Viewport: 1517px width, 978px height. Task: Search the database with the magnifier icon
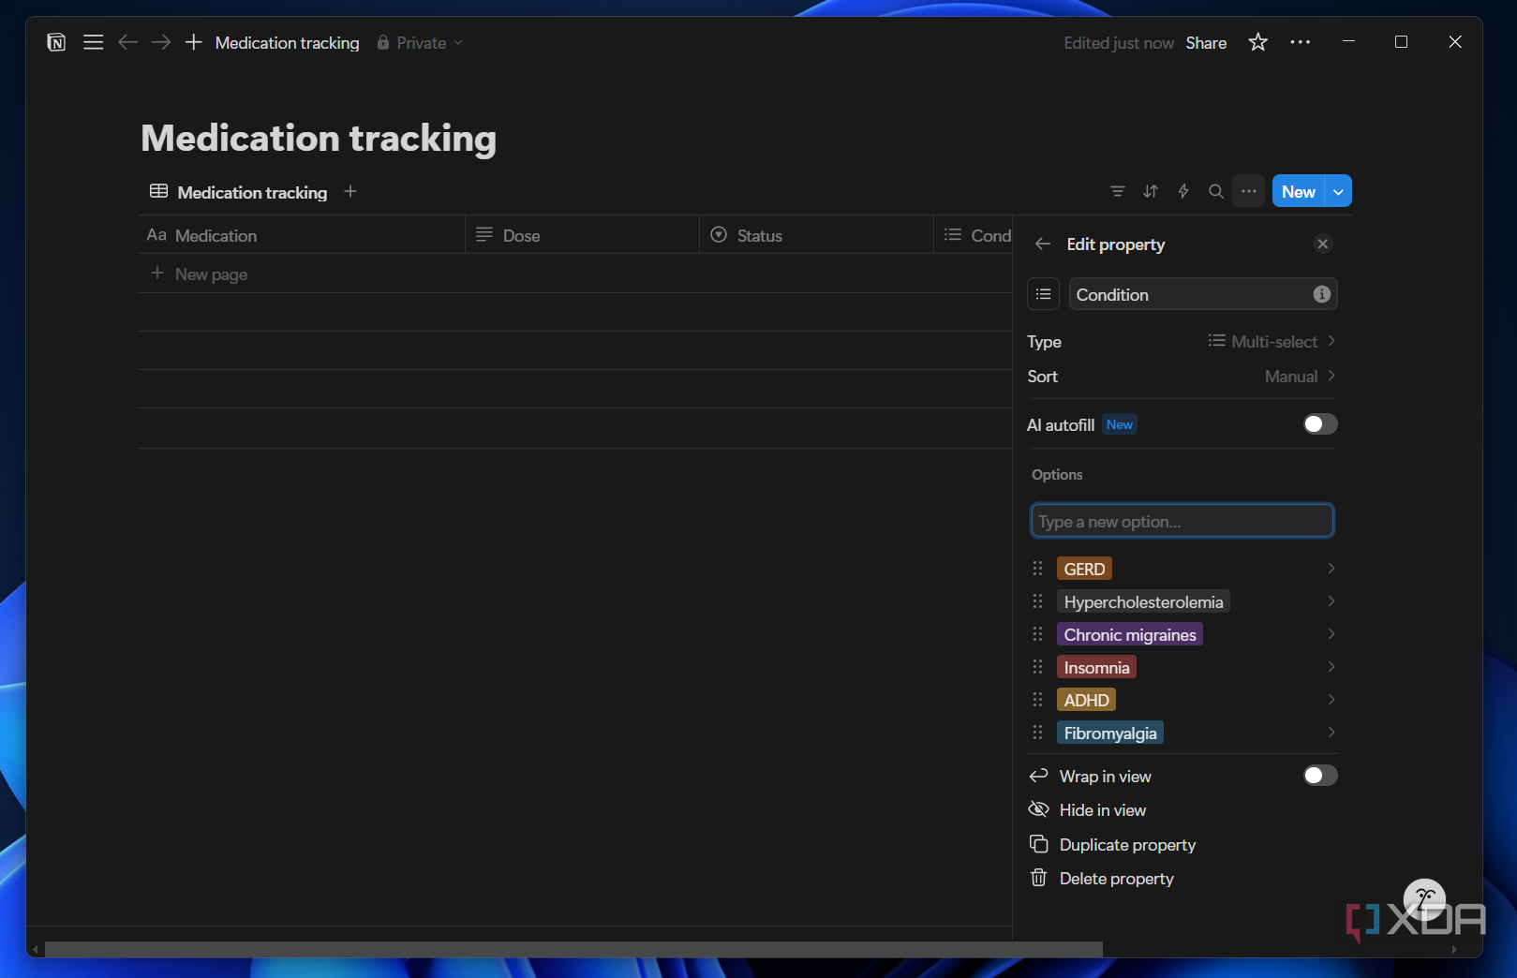point(1216,191)
